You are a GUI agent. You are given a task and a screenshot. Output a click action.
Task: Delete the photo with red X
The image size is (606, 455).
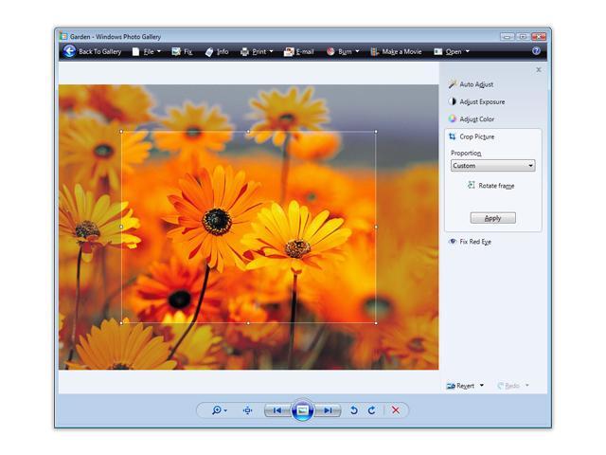click(x=396, y=410)
